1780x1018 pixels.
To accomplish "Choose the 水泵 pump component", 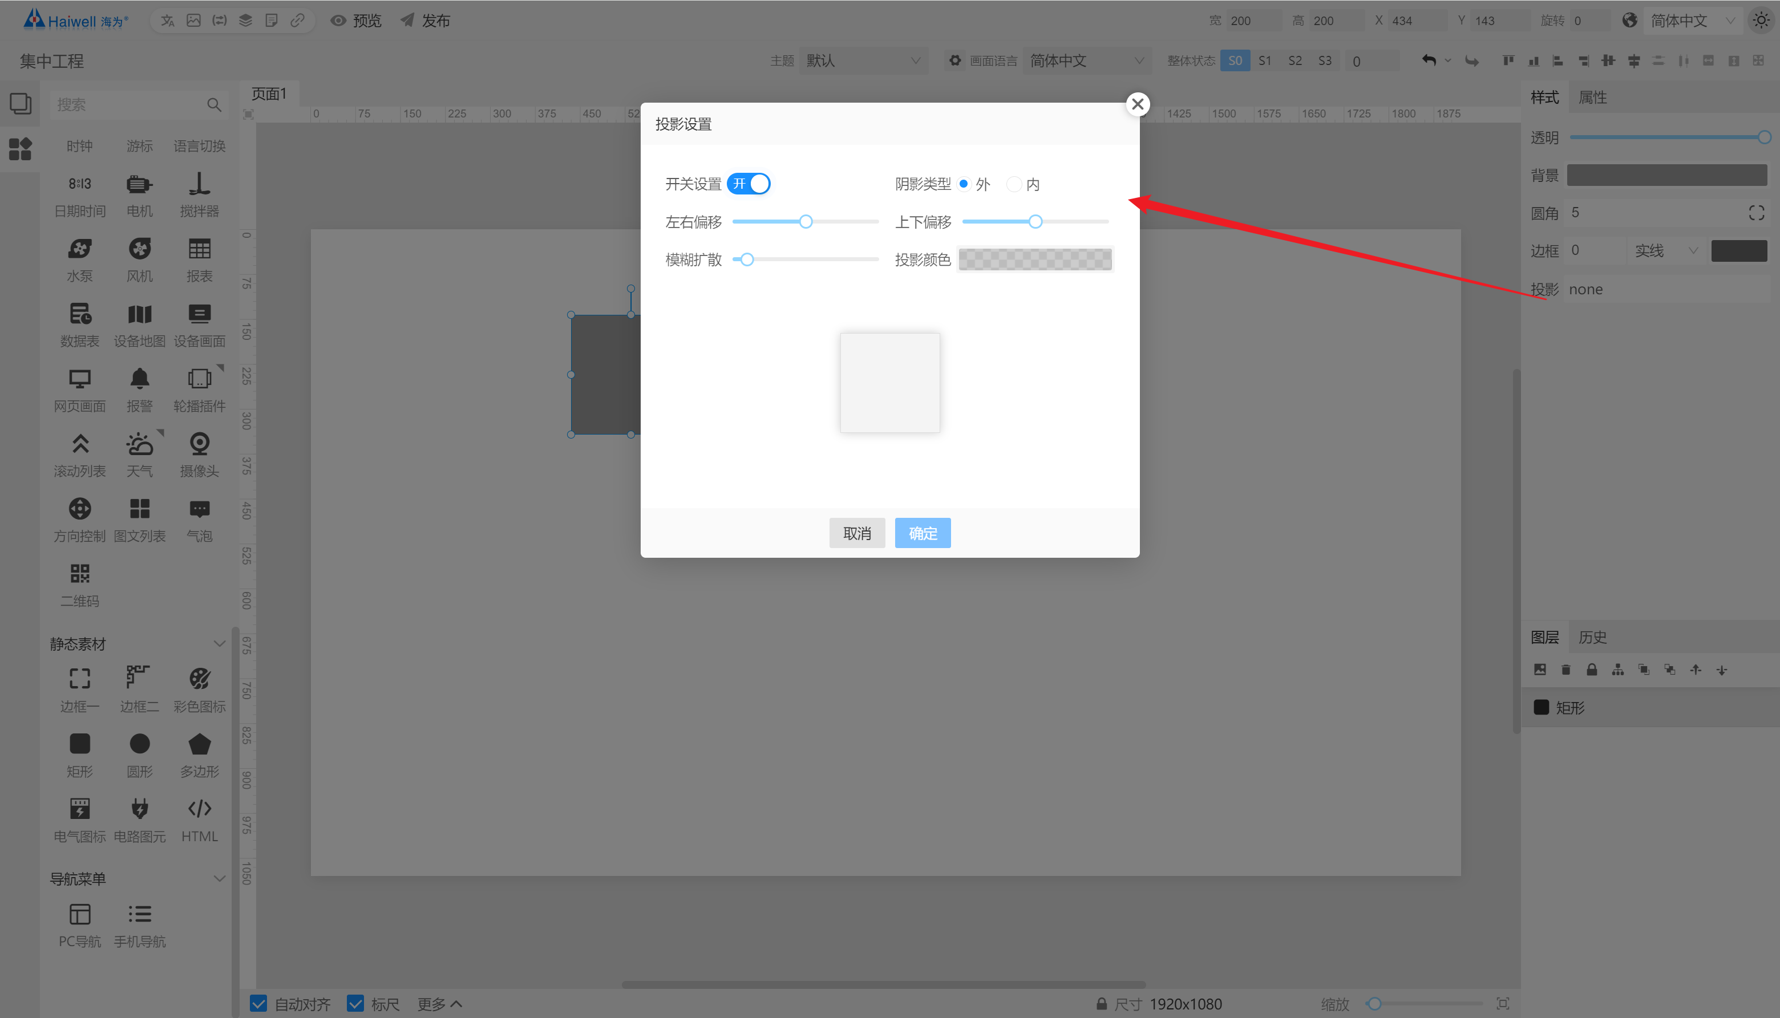I will [x=80, y=249].
